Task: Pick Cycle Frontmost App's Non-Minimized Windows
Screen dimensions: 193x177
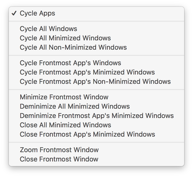Action: [x=95, y=82]
